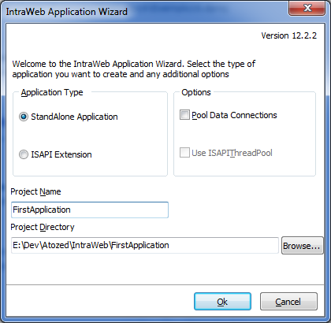Close the IntraWeb Application Wizard window
Screen dimensions: 331x323
click(x=307, y=9)
